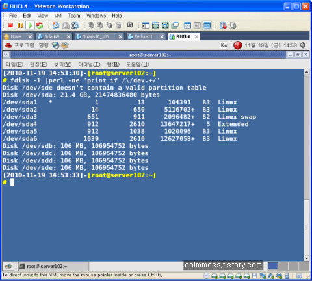This screenshot has height=281, width=312.
Task: Open the Windows menu
Action: (x=96, y=16)
